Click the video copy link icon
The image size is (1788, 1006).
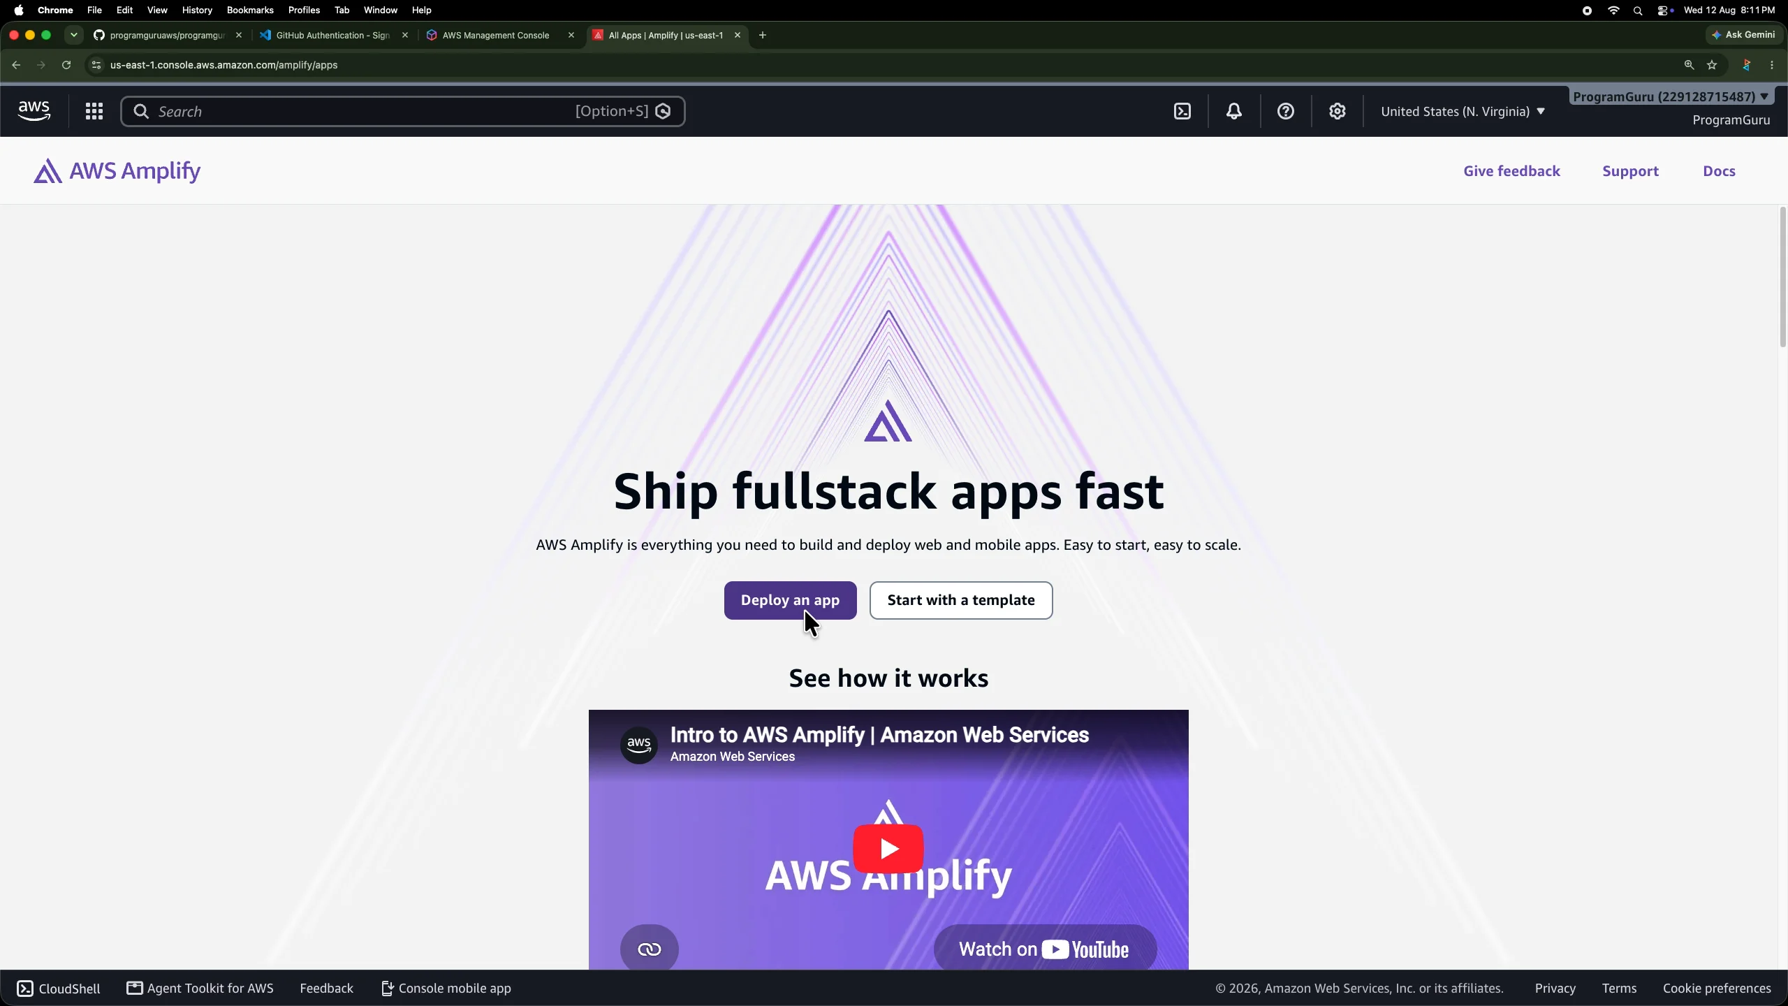click(650, 949)
